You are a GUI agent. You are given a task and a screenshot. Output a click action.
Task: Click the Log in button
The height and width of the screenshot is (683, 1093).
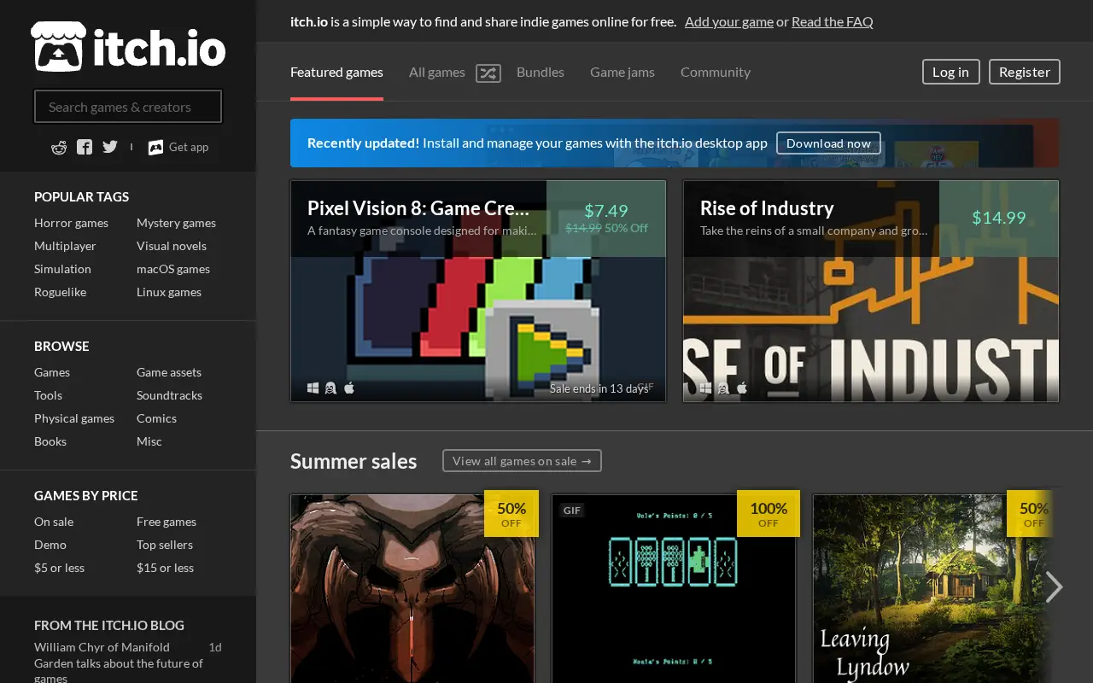click(x=950, y=72)
